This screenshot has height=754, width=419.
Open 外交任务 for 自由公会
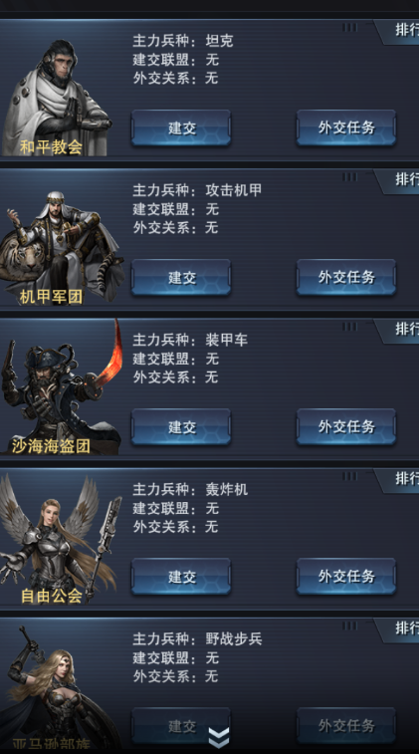click(x=346, y=577)
